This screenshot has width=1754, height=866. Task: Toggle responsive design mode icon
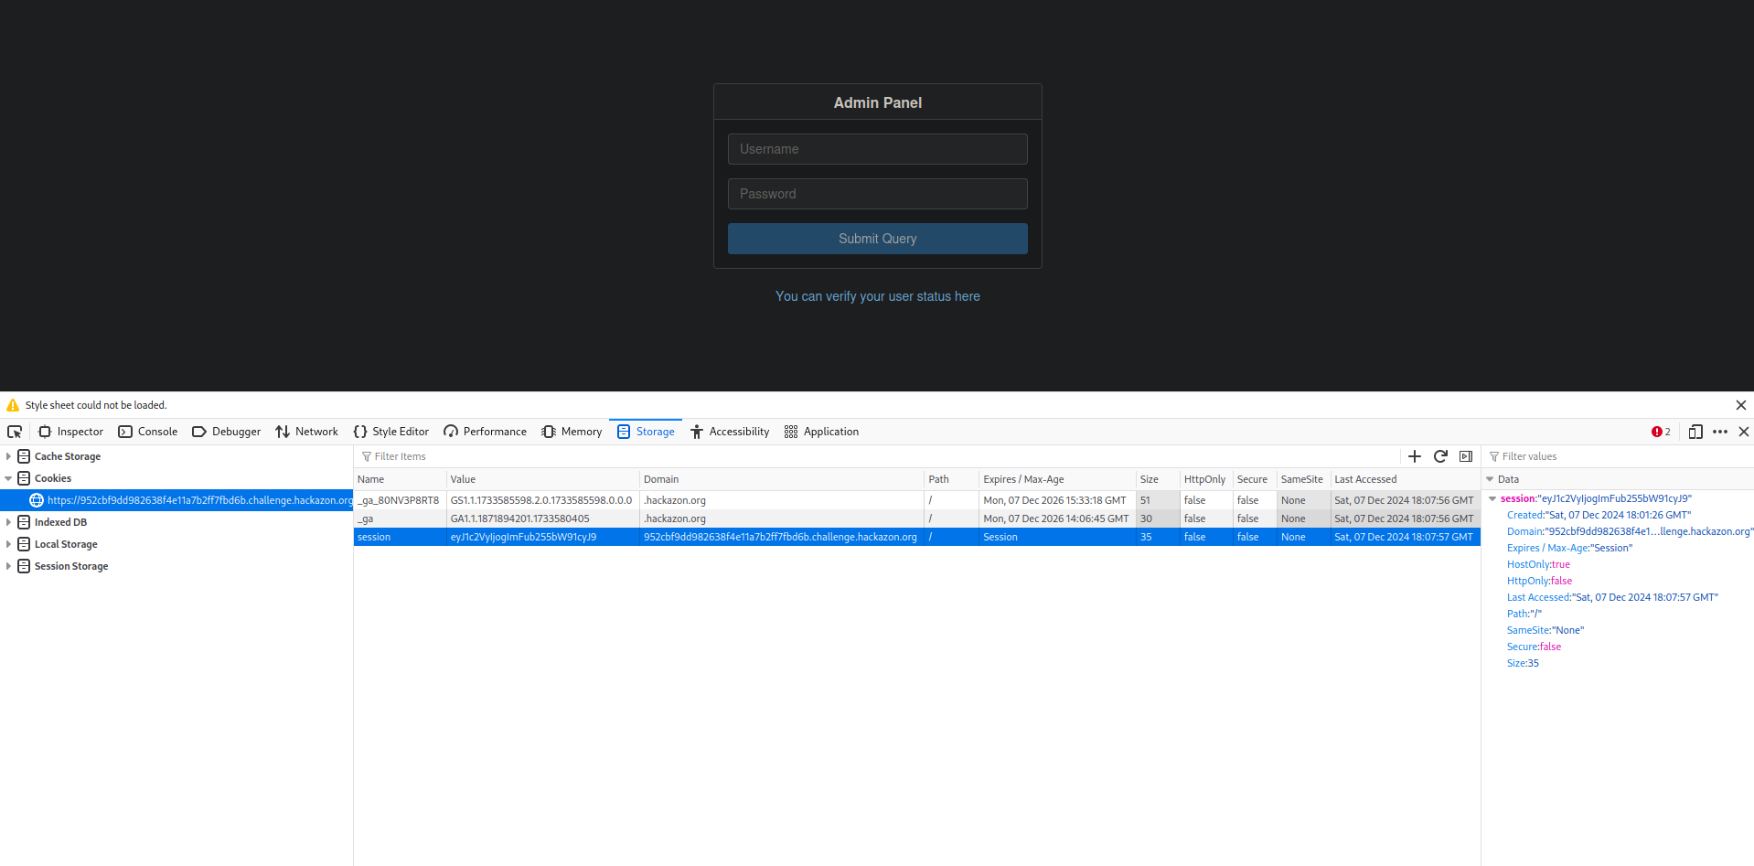point(1695,432)
